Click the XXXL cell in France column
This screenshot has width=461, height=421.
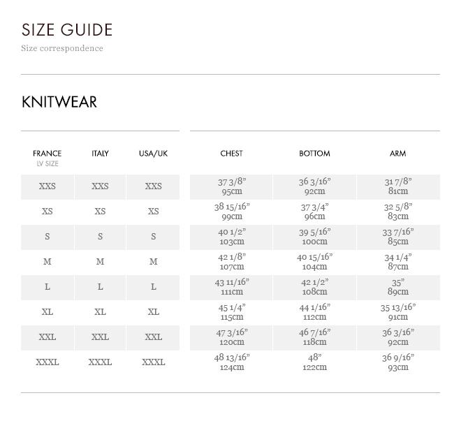[47, 362]
